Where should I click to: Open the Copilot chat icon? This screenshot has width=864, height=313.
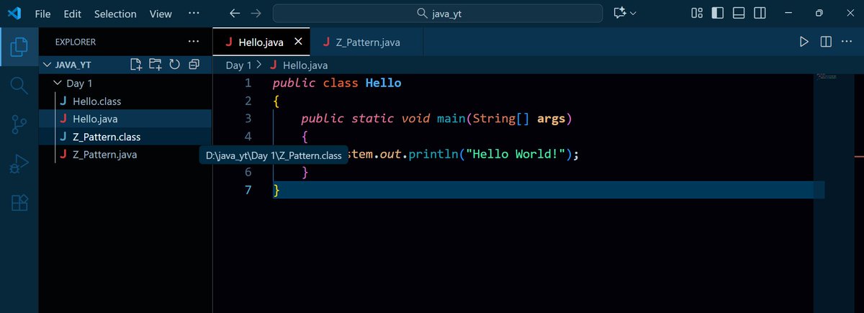[x=619, y=14]
